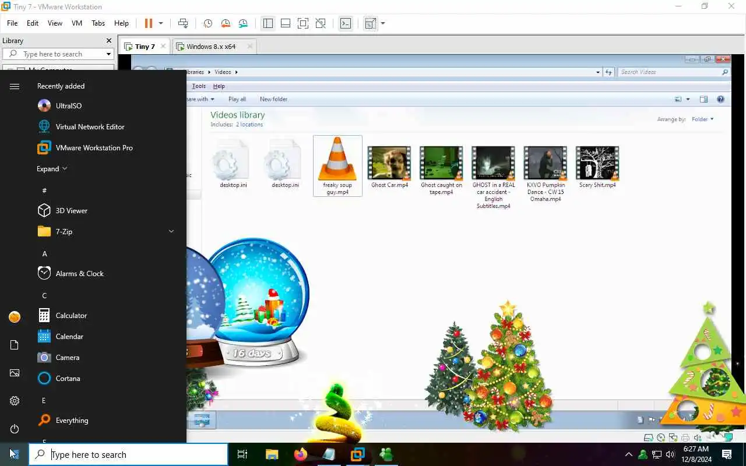The height and width of the screenshot is (466, 746).
Task: Open Documents from Start left rail
Action: [x=15, y=345]
